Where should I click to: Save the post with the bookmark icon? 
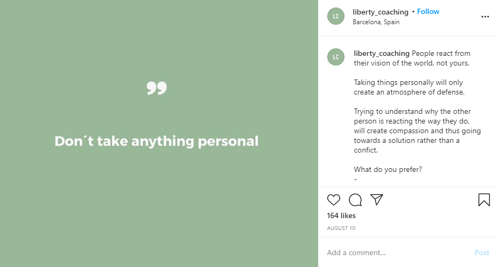[x=484, y=200]
